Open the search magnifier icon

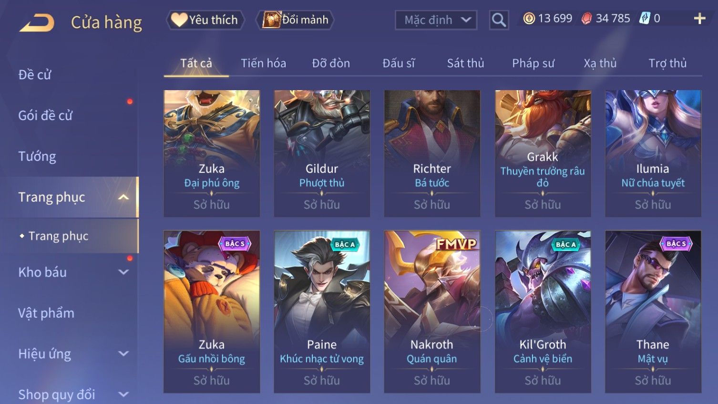[499, 20]
